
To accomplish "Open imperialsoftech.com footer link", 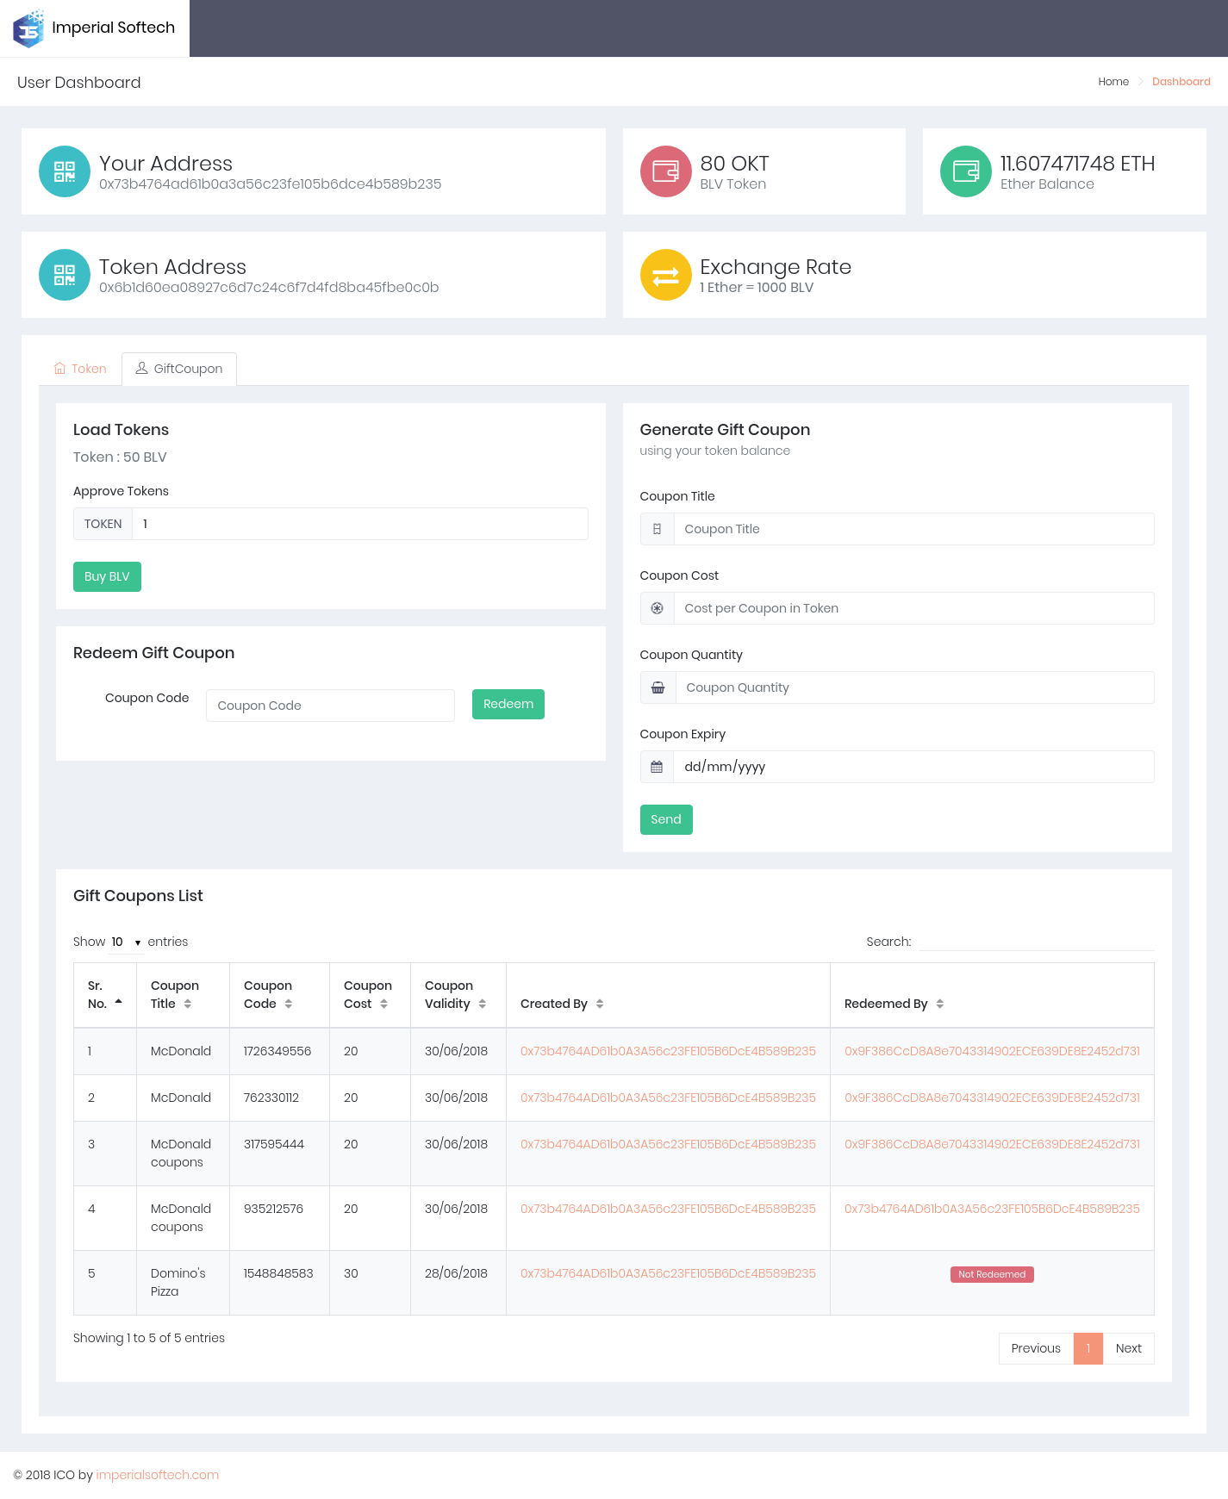I will point(158,1475).
